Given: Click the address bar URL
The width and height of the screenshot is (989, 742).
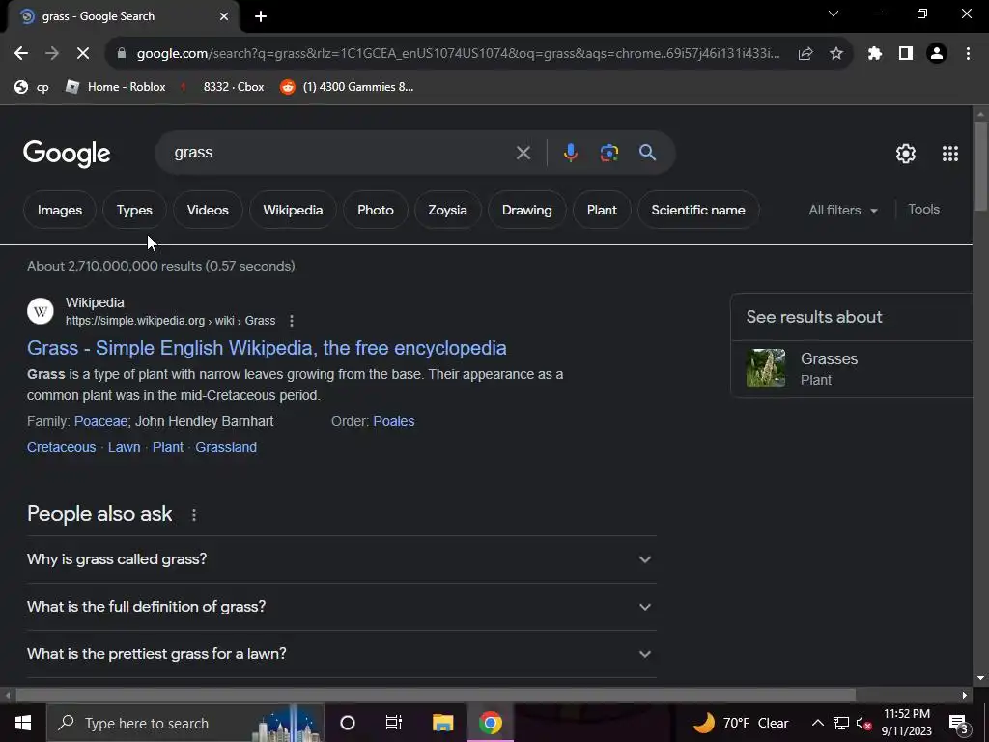Looking at the screenshot, I should point(458,54).
